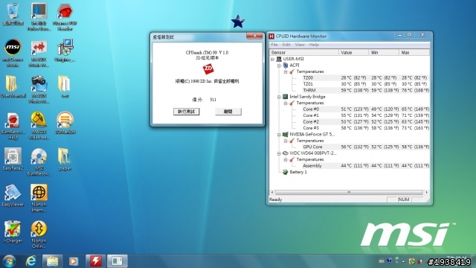476x268 pixels.
Task: Collapse the NVIDIA GeForce GT node
Action: (279, 134)
